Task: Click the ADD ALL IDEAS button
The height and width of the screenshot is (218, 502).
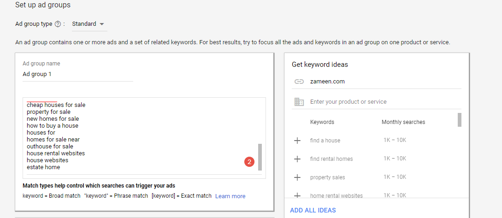Action: coord(313,210)
